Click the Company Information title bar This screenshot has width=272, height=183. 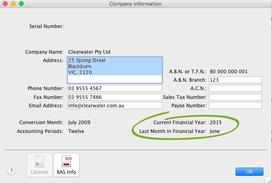tap(135, 4)
